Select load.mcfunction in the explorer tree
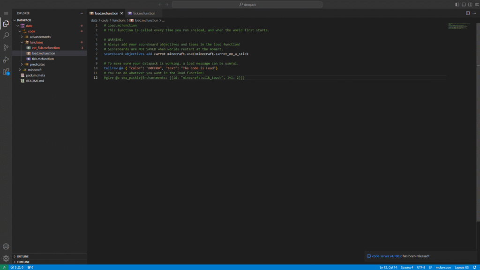480x270 pixels. coord(44,53)
